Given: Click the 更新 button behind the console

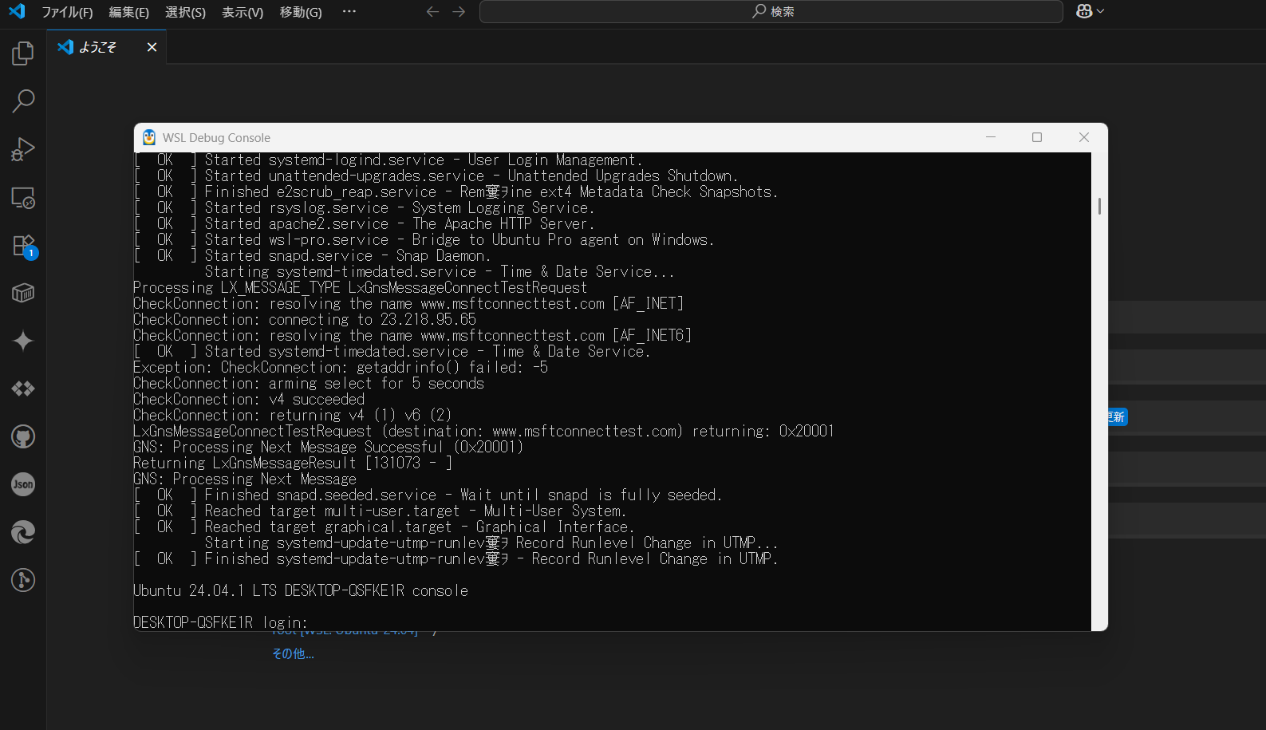Looking at the screenshot, I should [x=1118, y=417].
